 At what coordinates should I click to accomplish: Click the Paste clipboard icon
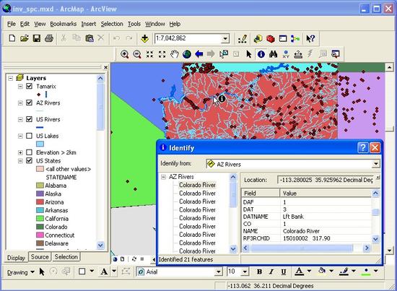coord(90,38)
